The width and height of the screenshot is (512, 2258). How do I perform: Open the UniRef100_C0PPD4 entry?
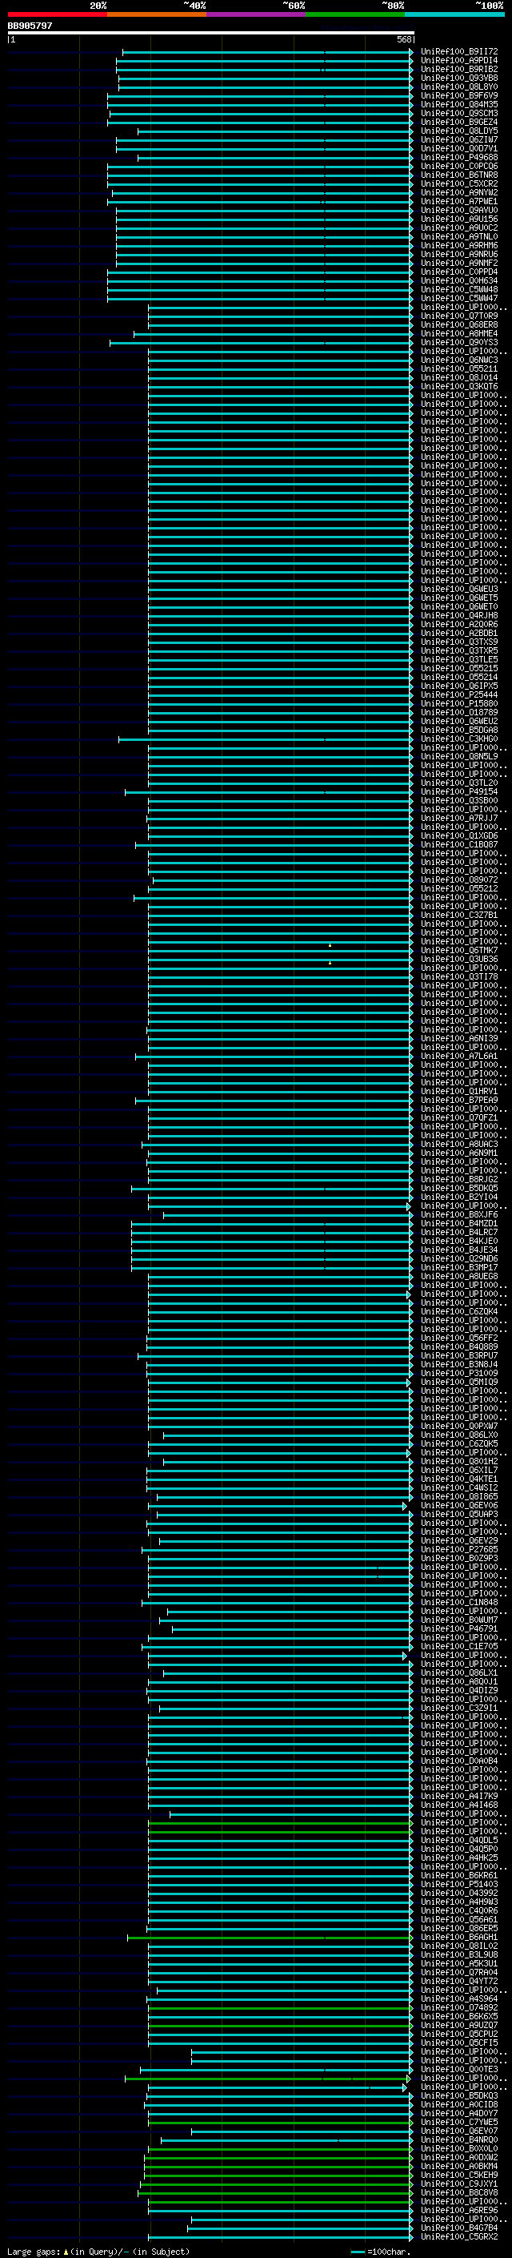click(x=459, y=272)
